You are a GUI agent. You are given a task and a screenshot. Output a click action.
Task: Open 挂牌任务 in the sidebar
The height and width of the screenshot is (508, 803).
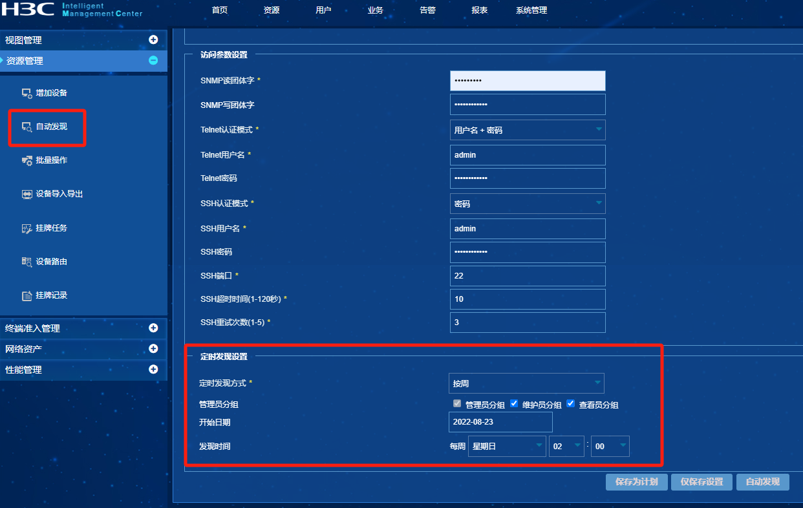[52, 228]
